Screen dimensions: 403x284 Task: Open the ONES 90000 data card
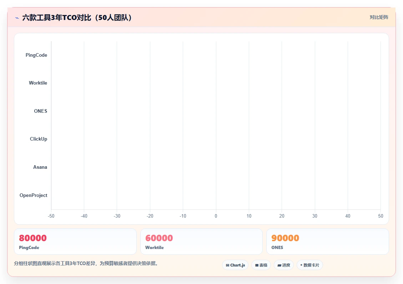coord(328,242)
